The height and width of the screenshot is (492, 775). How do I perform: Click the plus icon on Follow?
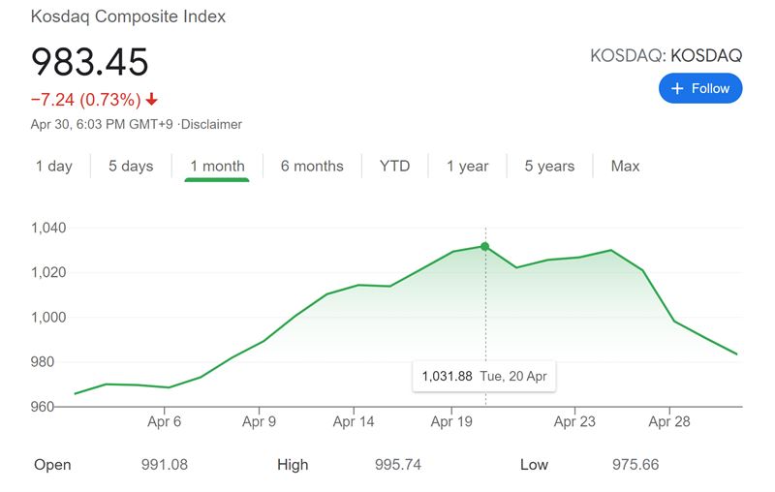coord(676,88)
